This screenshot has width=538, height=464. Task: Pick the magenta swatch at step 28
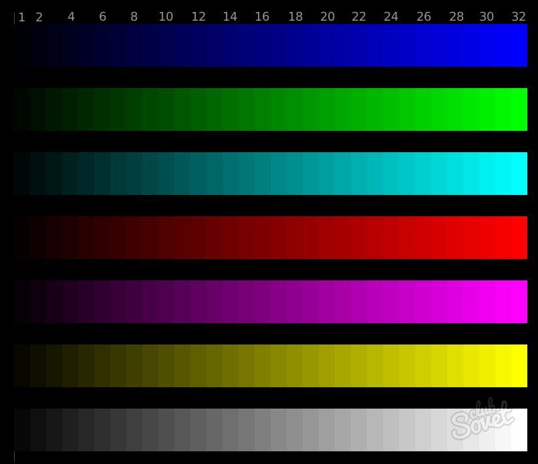(455, 302)
